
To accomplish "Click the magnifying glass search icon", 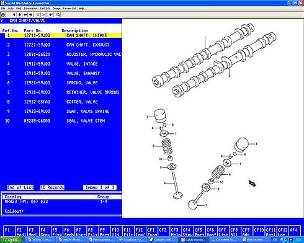I will tap(58, 15).
